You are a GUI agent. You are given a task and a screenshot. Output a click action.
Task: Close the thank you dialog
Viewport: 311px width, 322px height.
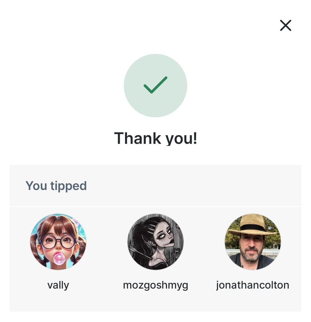[285, 25]
